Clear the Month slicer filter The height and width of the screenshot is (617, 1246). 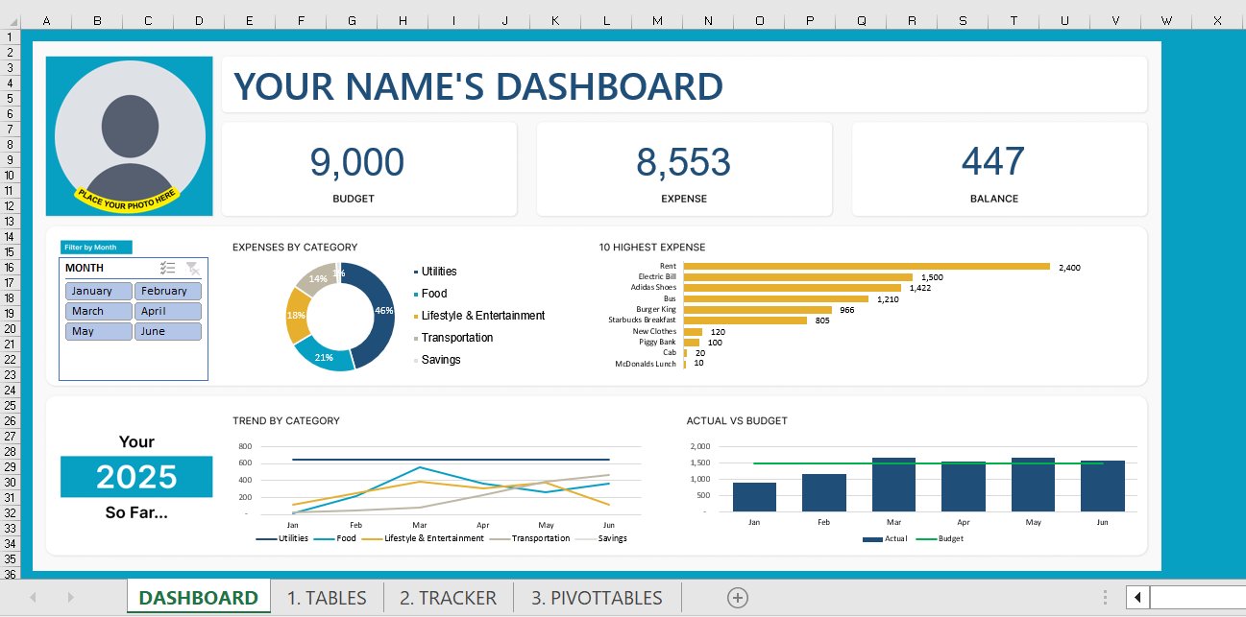[191, 268]
